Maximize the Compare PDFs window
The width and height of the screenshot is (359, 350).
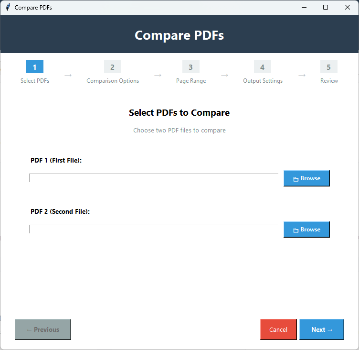click(x=326, y=7)
